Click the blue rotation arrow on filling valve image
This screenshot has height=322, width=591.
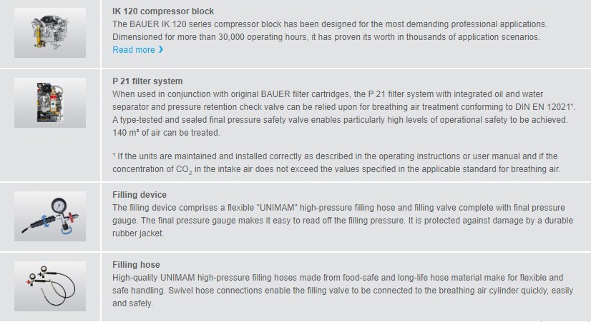[45, 221]
